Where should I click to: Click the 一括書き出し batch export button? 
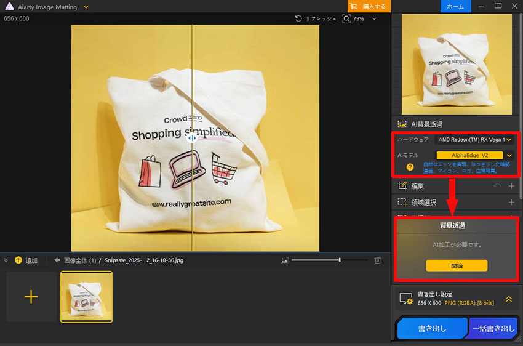(493, 329)
